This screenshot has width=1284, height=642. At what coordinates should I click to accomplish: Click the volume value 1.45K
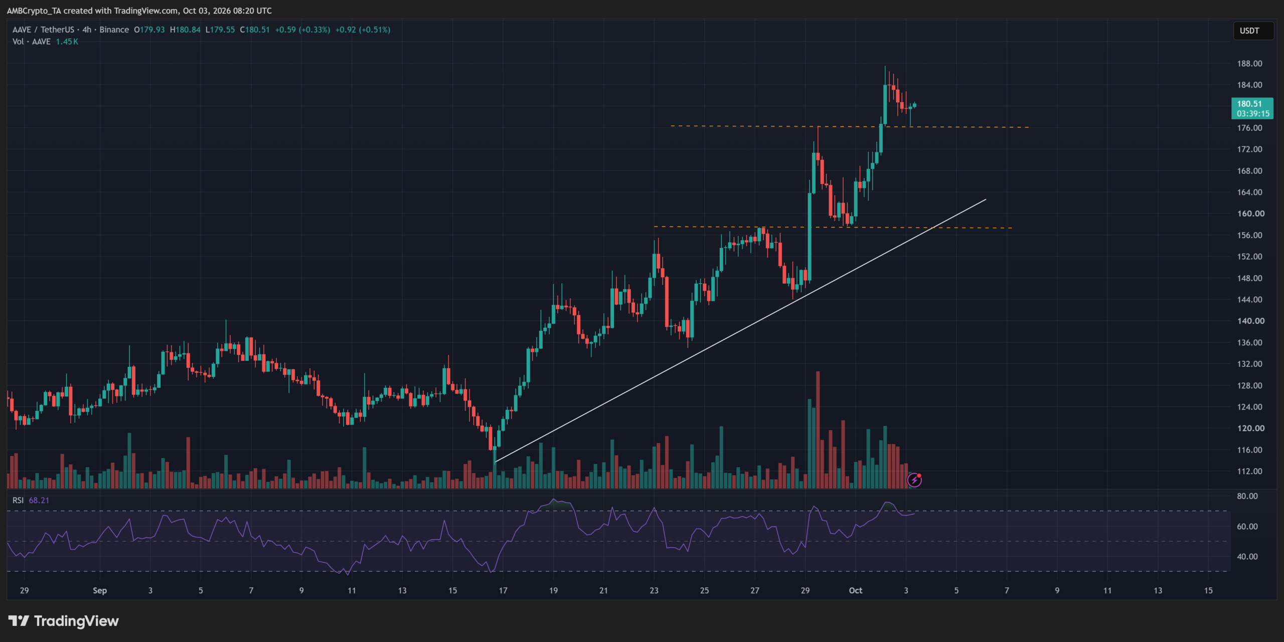coord(67,42)
